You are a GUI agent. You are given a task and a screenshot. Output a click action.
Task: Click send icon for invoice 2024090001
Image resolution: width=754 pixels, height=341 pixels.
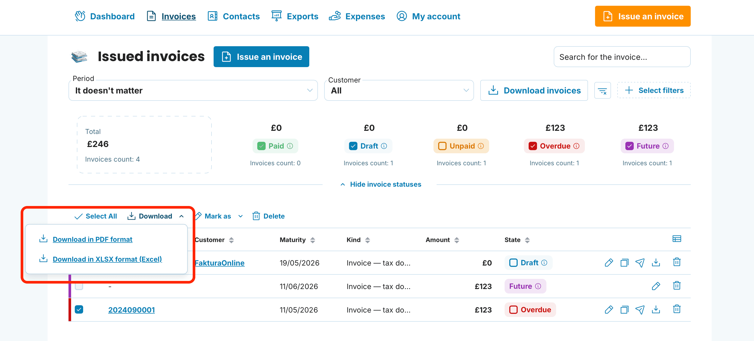coord(639,309)
